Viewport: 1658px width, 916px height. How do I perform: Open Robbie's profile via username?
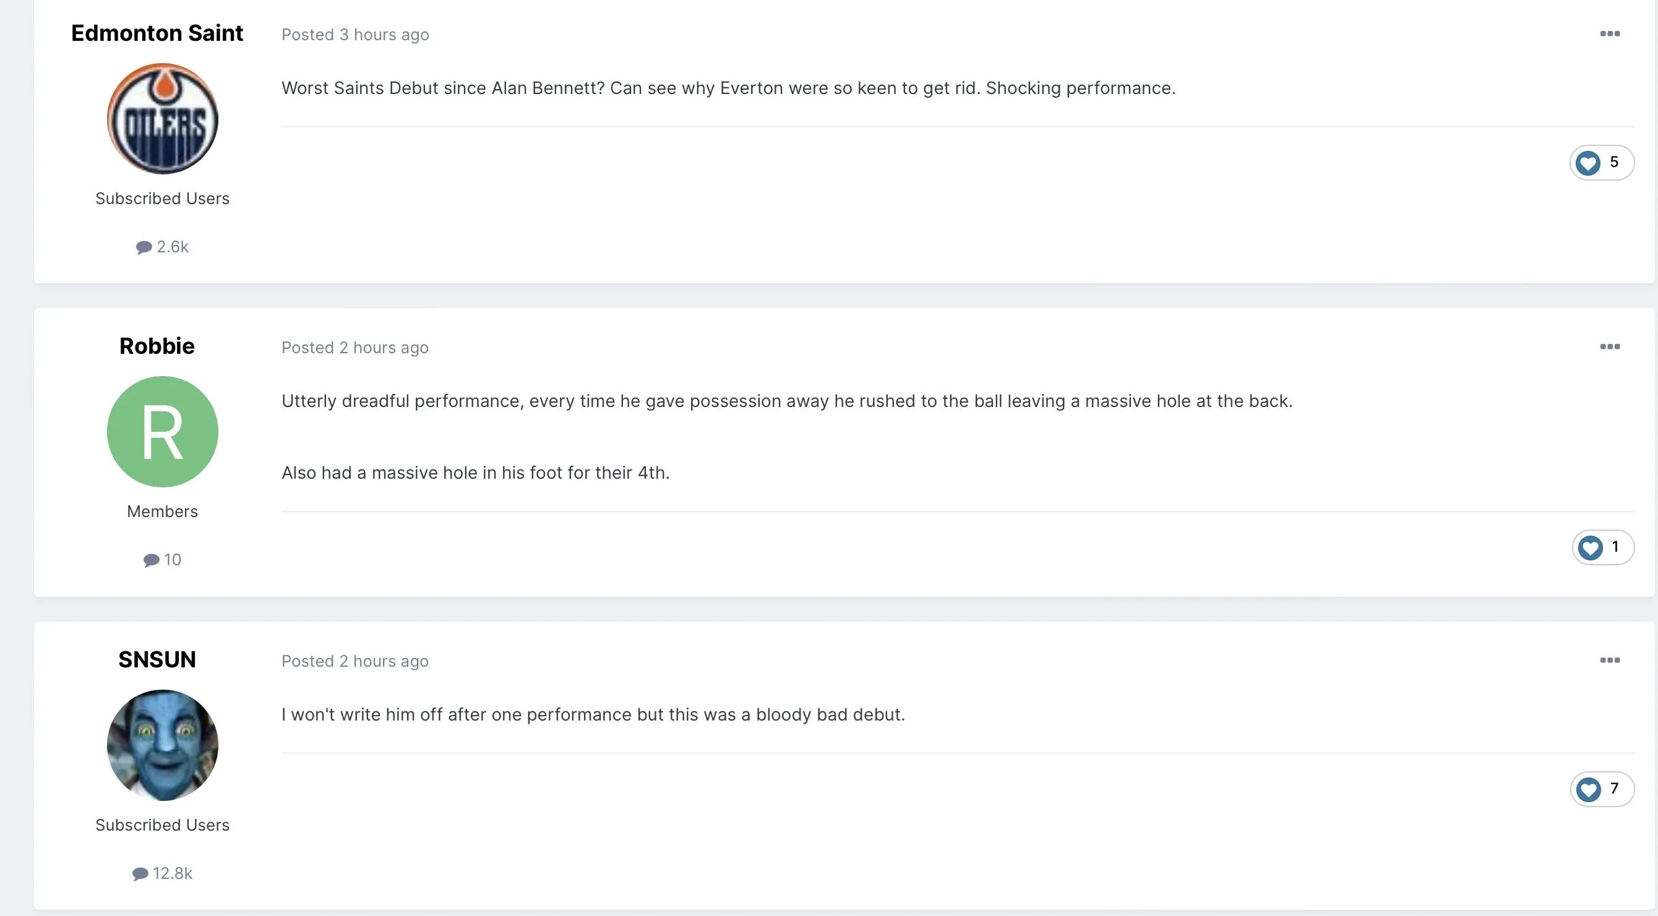coord(157,346)
